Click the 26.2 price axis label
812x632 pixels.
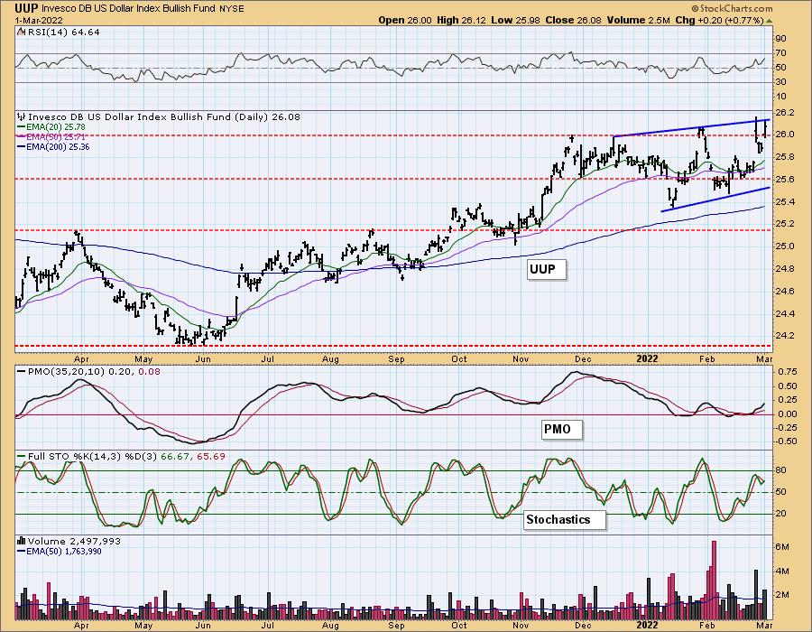[785, 113]
